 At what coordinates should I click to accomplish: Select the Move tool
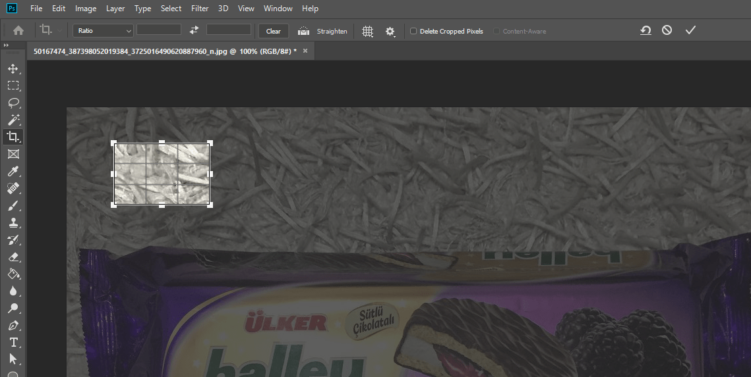point(13,69)
